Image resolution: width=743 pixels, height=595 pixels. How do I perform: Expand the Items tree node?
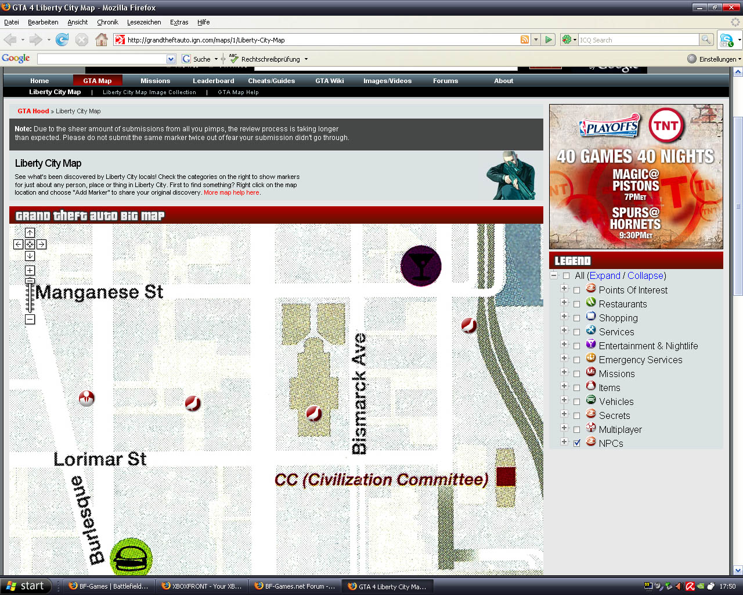click(x=564, y=386)
